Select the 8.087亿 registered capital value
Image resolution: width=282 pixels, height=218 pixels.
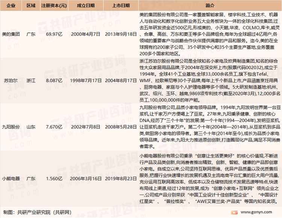pos(54,81)
